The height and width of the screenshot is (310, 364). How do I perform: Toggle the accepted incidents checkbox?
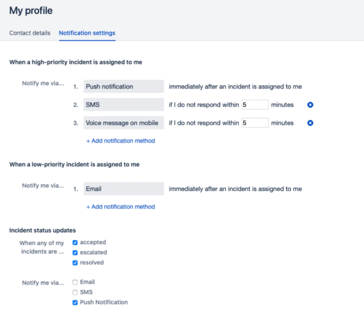click(x=75, y=242)
